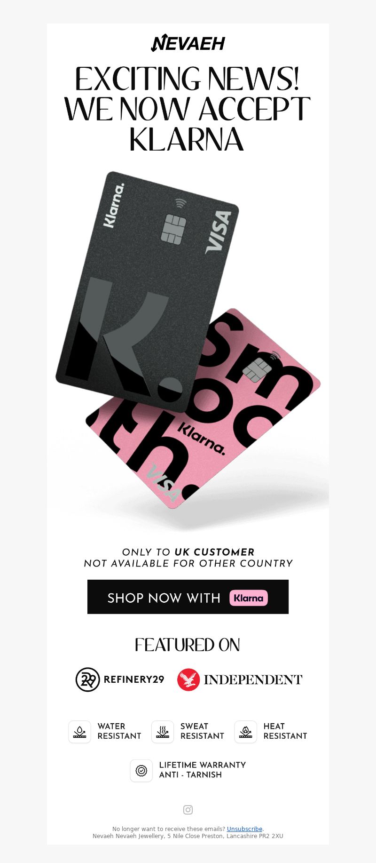Image resolution: width=376 pixels, height=863 pixels.
Task: Click the Lifetime Warranty Anti-Tarnish label
Action: [203, 770]
